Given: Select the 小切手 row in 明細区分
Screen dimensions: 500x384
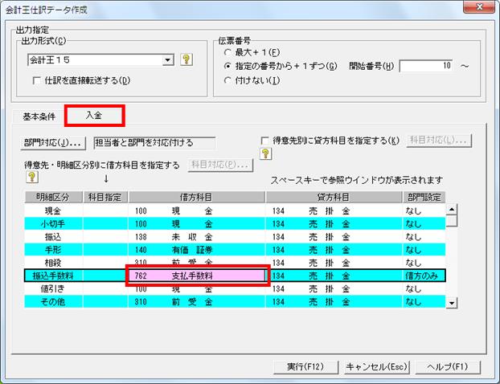Looking at the screenshot, I should tap(53, 224).
